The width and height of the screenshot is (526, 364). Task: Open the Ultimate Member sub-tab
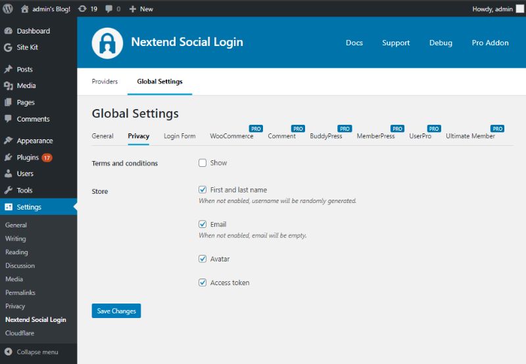(470, 136)
